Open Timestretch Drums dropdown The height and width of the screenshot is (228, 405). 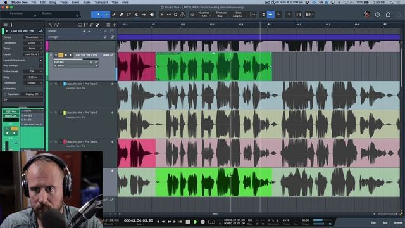pyautogui.click(x=33, y=43)
